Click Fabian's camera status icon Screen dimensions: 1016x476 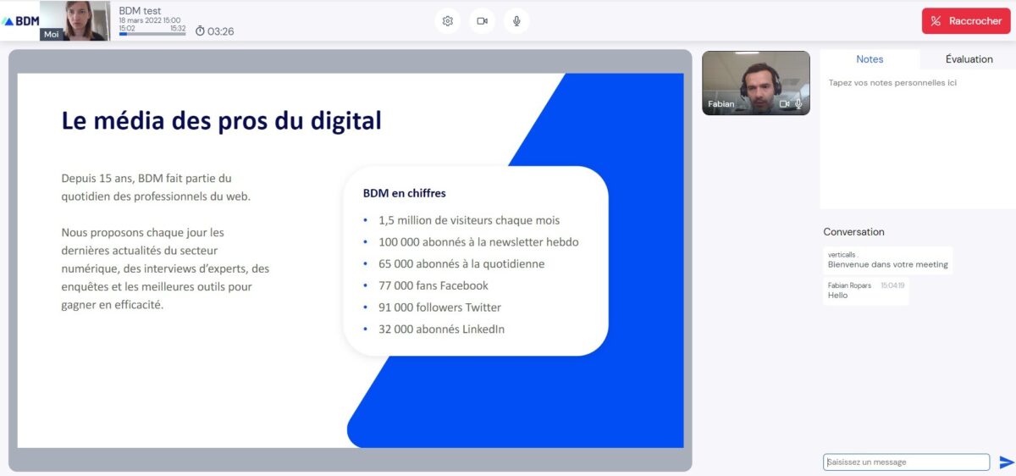tap(784, 104)
